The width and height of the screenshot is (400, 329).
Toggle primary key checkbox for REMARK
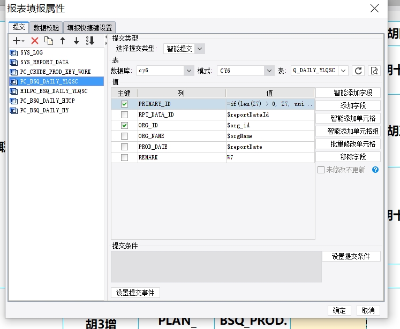pyautogui.click(x=124, y=157)
